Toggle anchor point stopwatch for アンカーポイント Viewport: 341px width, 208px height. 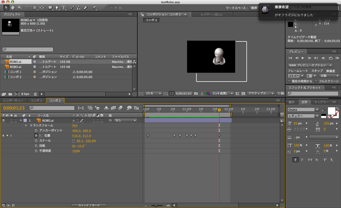click(36, 131)
